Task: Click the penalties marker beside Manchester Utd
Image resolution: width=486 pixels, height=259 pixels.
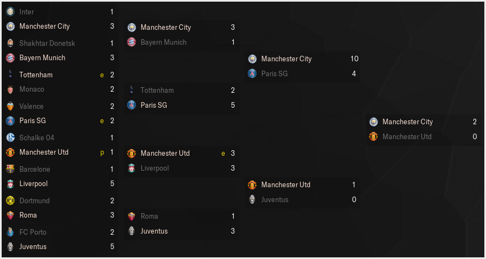Action: [x=102, y=152]
